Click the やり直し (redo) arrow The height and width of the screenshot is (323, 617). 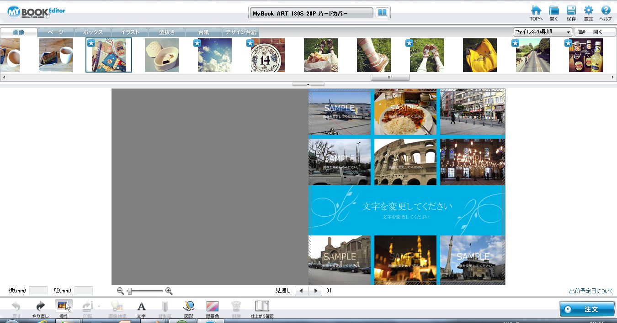click(x=40, y=307)
